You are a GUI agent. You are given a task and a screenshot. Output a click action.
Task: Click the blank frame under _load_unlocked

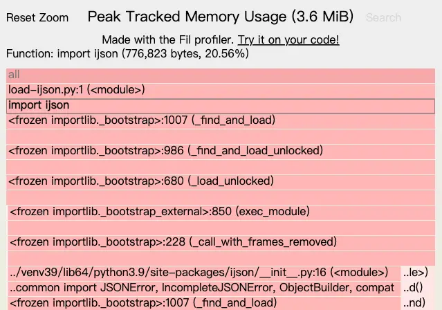point(221,197)
